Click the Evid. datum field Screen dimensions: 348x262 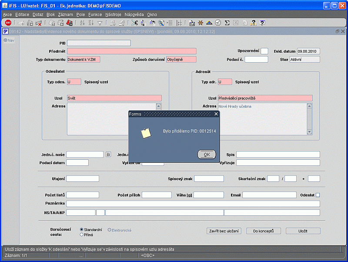point(308,51)
